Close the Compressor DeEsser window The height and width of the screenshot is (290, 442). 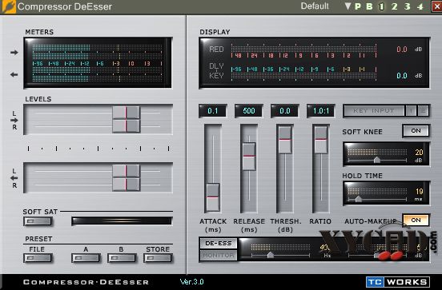436,6
